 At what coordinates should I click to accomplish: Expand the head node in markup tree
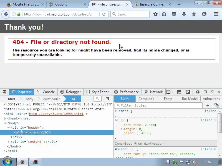[x=5, y=118]
